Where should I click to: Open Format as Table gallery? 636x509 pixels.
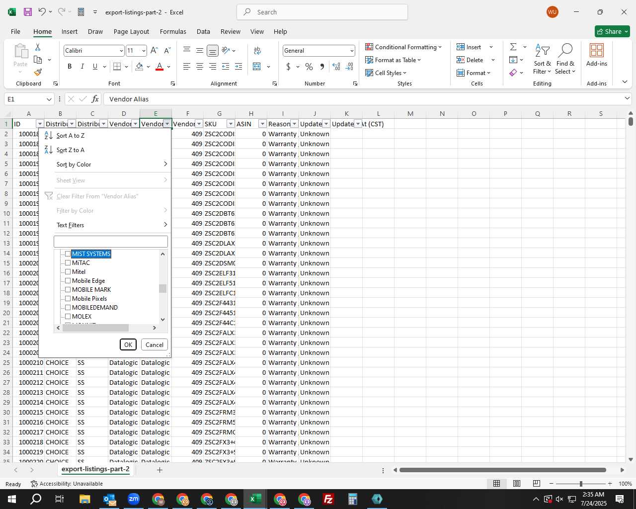pos(393,60)
